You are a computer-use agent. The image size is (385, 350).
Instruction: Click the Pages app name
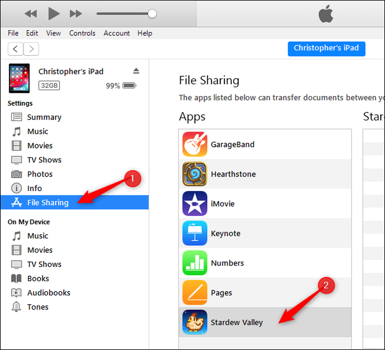(221, 293)
